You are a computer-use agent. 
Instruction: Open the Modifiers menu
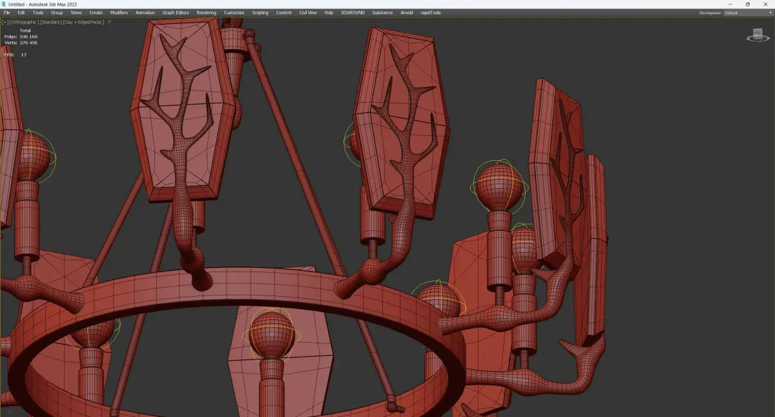tap(119, 12)
